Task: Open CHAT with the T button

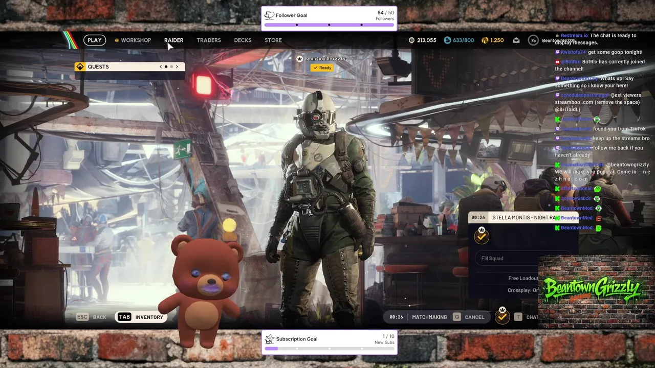Action: (526, 317)
